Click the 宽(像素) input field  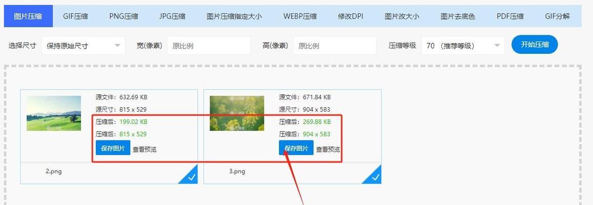(x=209, y=46)
